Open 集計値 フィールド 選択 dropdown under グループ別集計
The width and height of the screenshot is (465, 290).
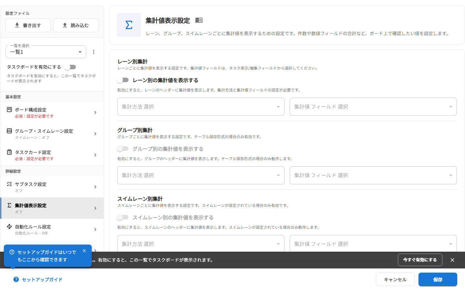click(x=373, y=175)
